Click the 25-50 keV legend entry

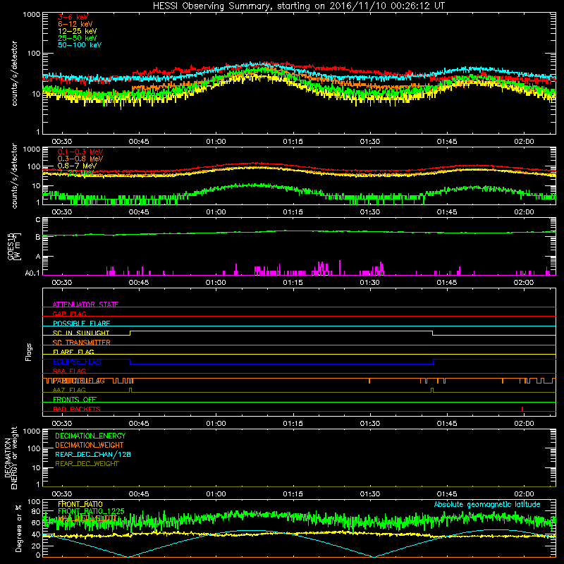click(77, 38)
